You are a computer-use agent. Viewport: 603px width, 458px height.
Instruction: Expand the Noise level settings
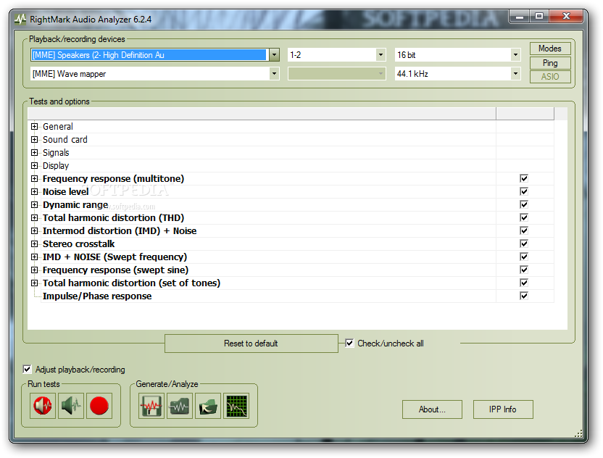coord(35,192)
